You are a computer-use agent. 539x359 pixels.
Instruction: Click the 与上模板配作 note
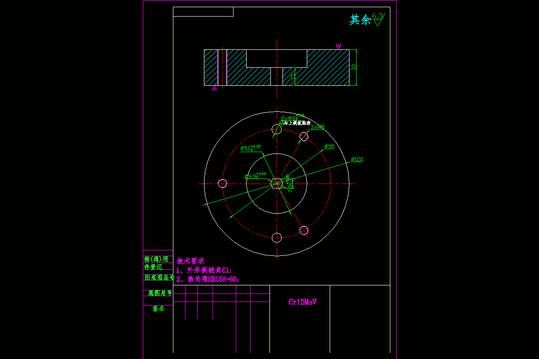click(x=297, y=123)
